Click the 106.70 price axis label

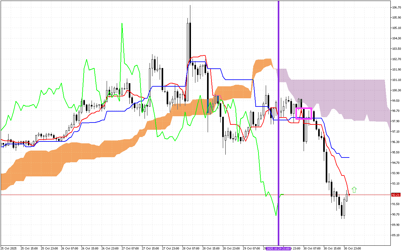396,7
